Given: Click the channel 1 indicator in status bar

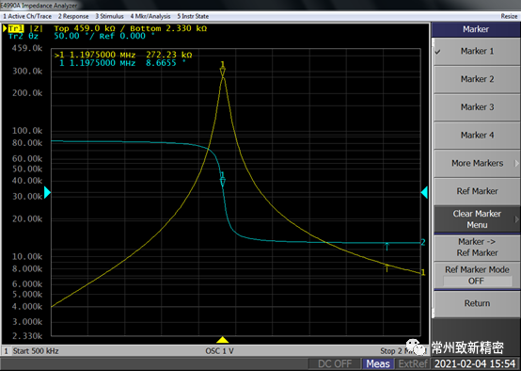Looking at the screenshot, I should coord(6,351).
